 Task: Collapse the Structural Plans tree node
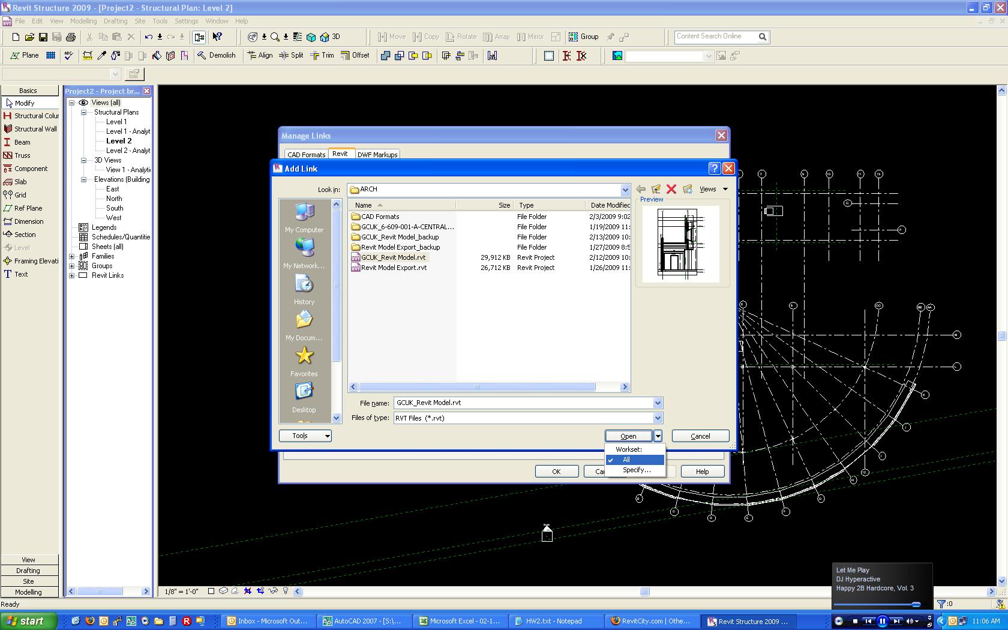coord(84,112)
